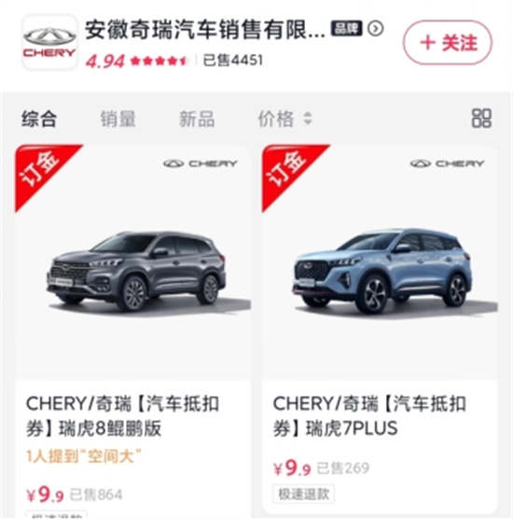This screenshot has height=520, width=513.
Task: Follow the store with 关注 button
Action: [x=448, y=42]
